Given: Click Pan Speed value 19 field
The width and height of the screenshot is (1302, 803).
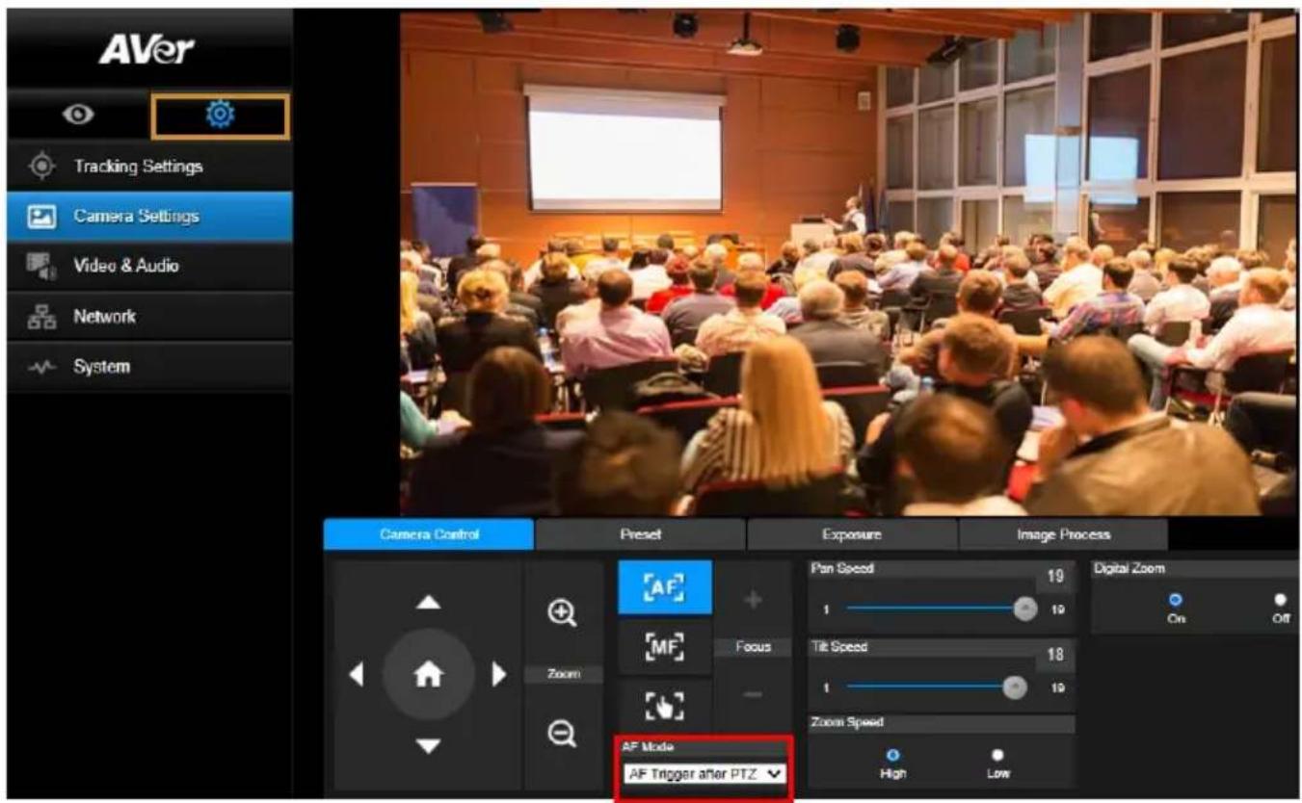Looking at the screenshot, I should pos(1057,577).
